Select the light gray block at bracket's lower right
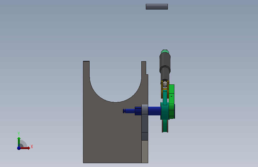The height and width of the screenshot is (167, 258). [x=145, y=152]
